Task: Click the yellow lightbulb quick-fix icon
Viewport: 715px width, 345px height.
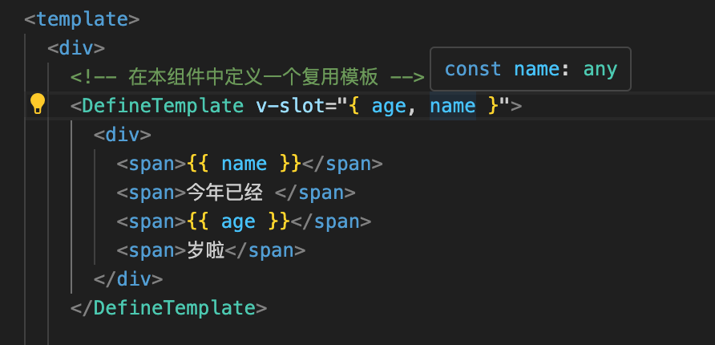Action: 38,104
